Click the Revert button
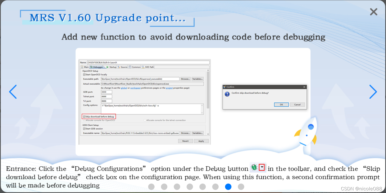 [x=185, y=141]
